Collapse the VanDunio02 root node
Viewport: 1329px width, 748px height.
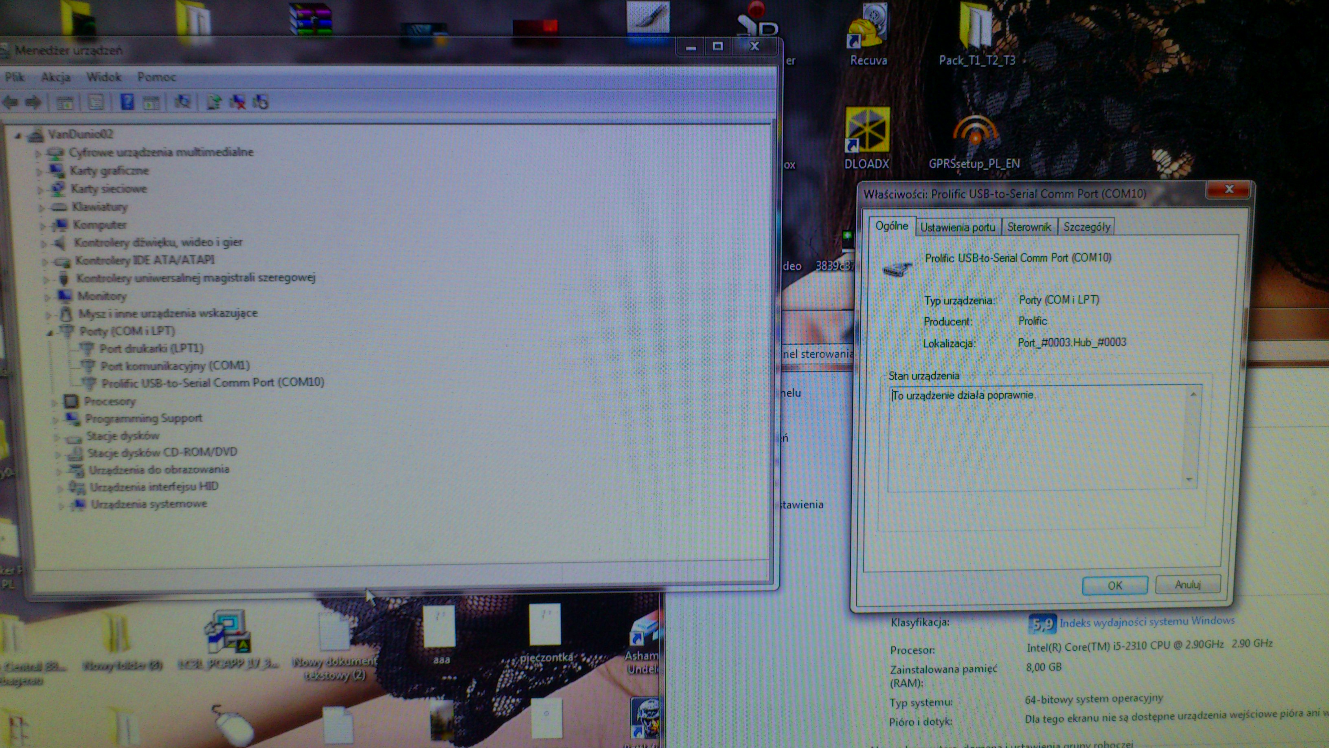pyautogui.click(x=18, y=136)
